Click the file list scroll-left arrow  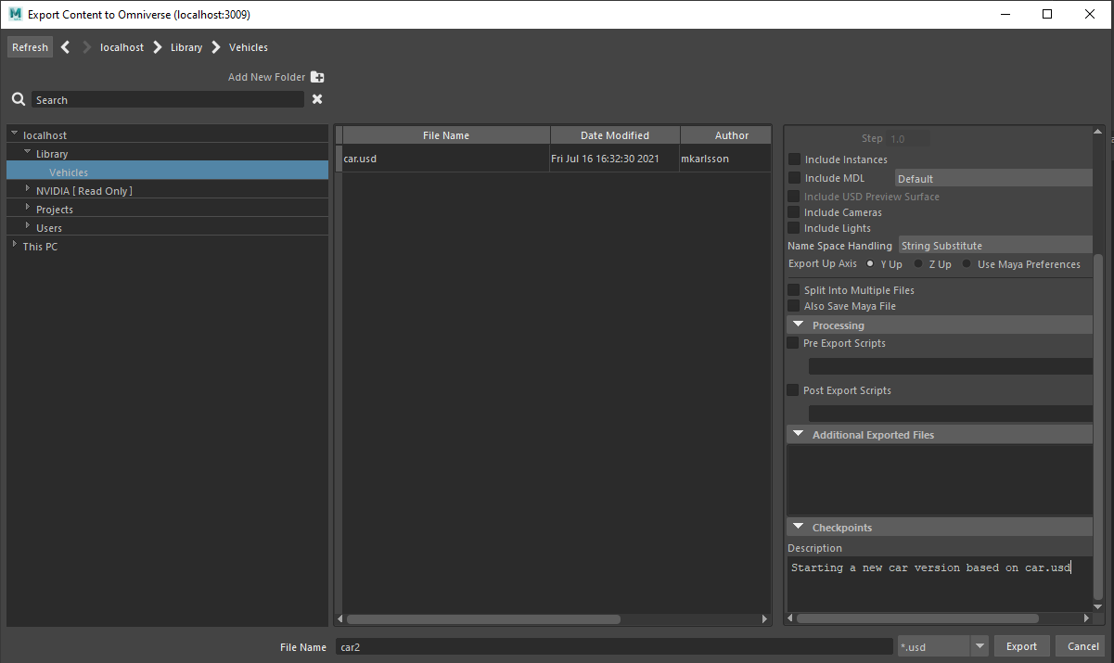(339, 618)
